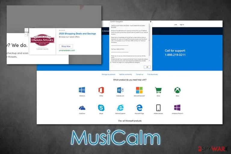Open the Outlook.com icon
Image resolution: width=231 pixels, height=154 pixels.
click(x=120, y=90)
